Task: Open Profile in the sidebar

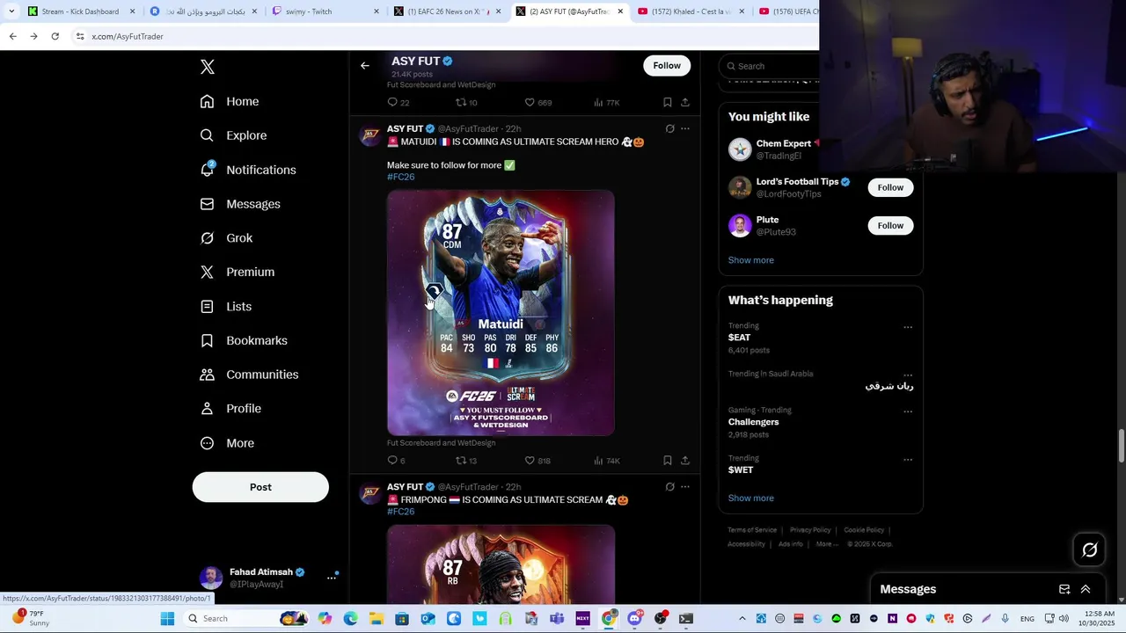Action: [230, 409]
